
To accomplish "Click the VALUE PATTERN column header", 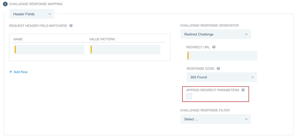I will (x=102, y=39).
